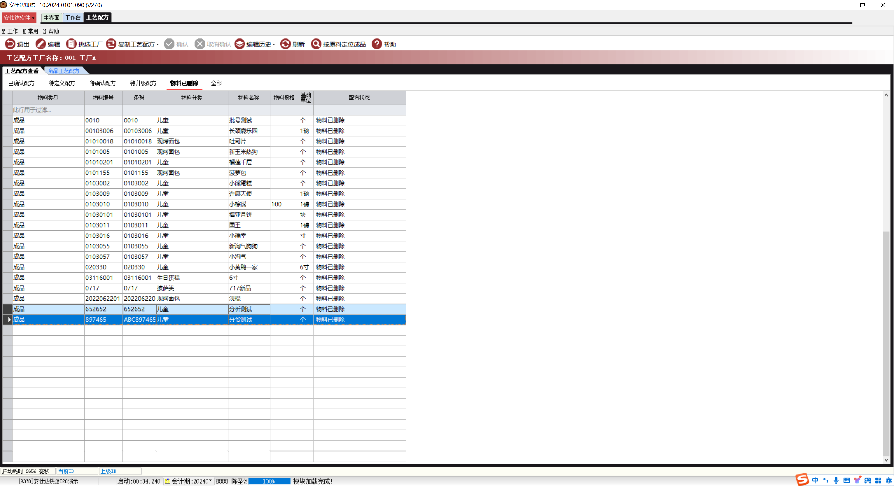Viewport: 894px width, 486px height.
Task: Open 挑选工厂 factory picker icon
Action: tap(71, 44)
